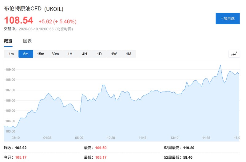Image resolution: width=246 pixels, height=162 pixels.
Task: Select the 1H timeframe
Action: pos(70,54)
